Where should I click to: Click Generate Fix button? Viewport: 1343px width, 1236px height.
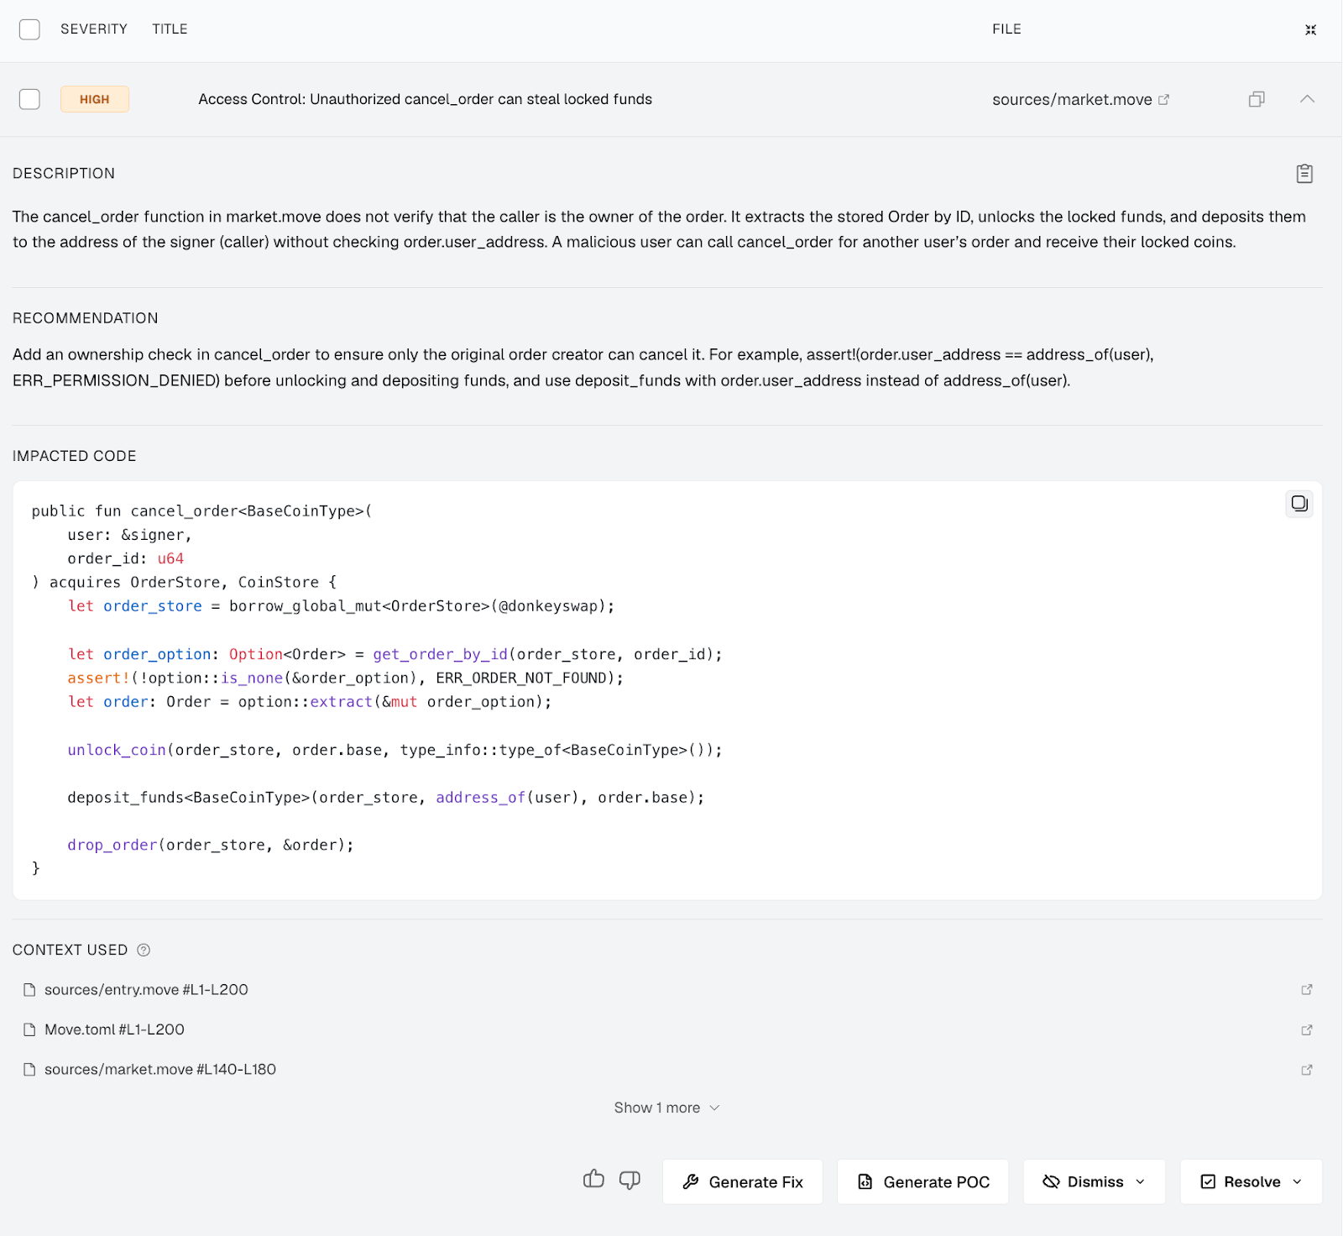click(743, 1182)
